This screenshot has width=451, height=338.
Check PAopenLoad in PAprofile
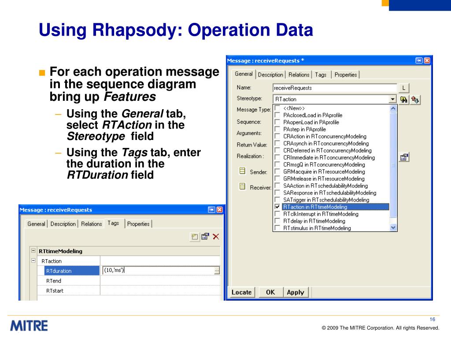[277, 122]
